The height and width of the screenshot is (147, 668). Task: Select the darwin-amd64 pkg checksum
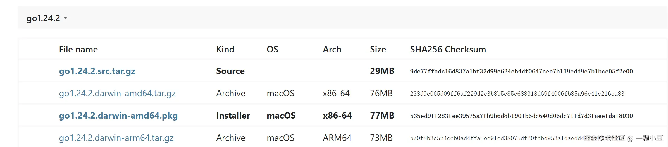click(521, 116)
